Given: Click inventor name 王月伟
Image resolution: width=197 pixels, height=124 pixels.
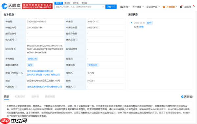Looking at the screenshot, I should (91, 73).
